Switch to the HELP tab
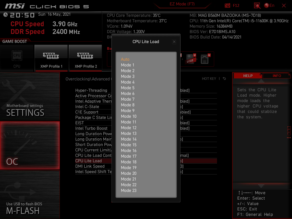The image size is (292, 219). pyautogui.click(x=248, y=76)
